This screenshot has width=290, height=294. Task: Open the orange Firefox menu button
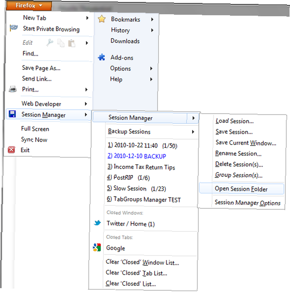pyautogui.click(x=29, y=5)
